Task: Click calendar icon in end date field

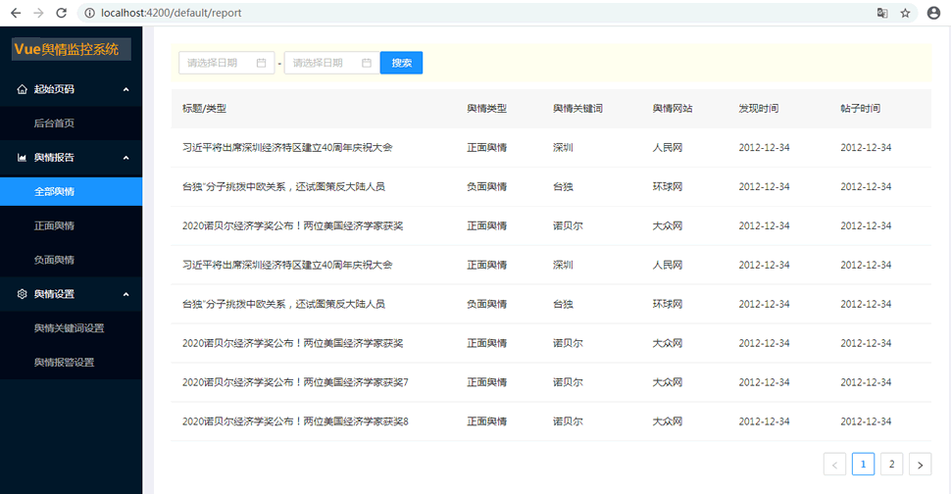Action: 367,63
